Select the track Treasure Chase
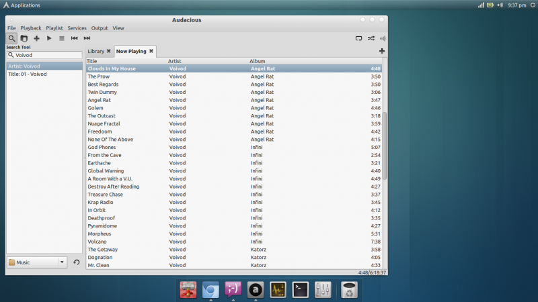Viewport: 538px width, 302px height. pyautogui.click(x=233, y=195)
